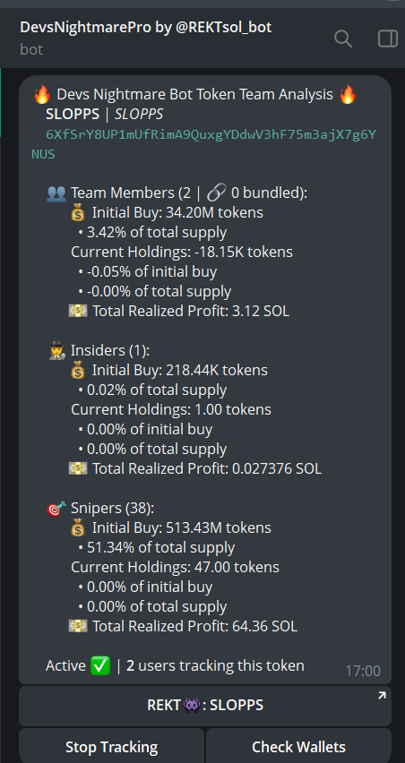Toggle the right sidebar panel icon
This screenshot has height=763, width=405.
coord(388,39)
